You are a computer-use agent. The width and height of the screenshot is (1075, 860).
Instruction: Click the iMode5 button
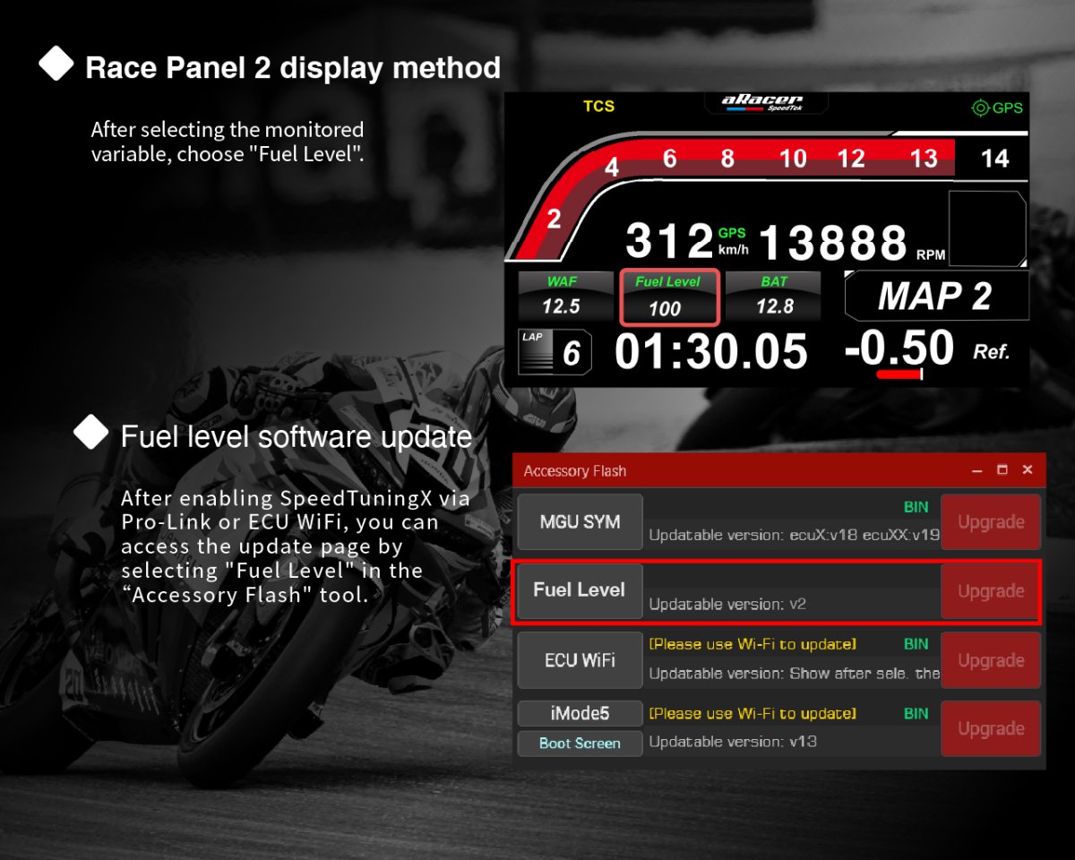580,713
